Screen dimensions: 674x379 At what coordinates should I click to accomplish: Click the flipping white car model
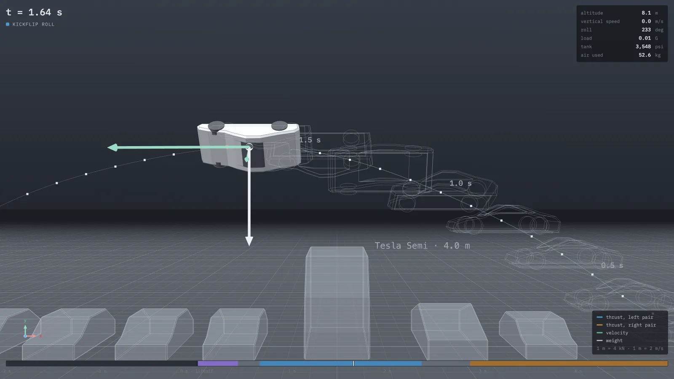[x=249, y=146]
